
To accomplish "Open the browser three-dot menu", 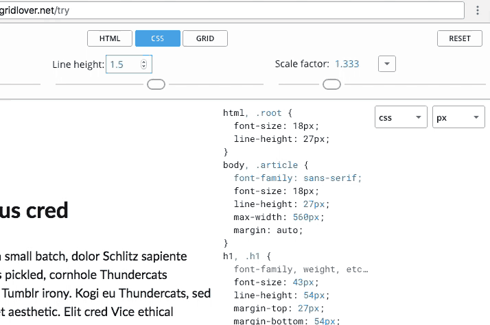I will (x=477, y=10).
